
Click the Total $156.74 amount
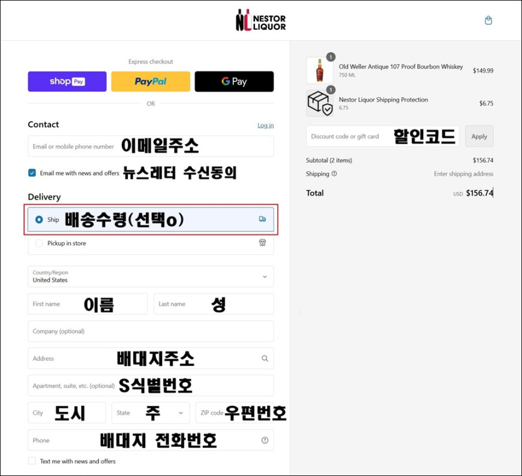pos(479,193)
